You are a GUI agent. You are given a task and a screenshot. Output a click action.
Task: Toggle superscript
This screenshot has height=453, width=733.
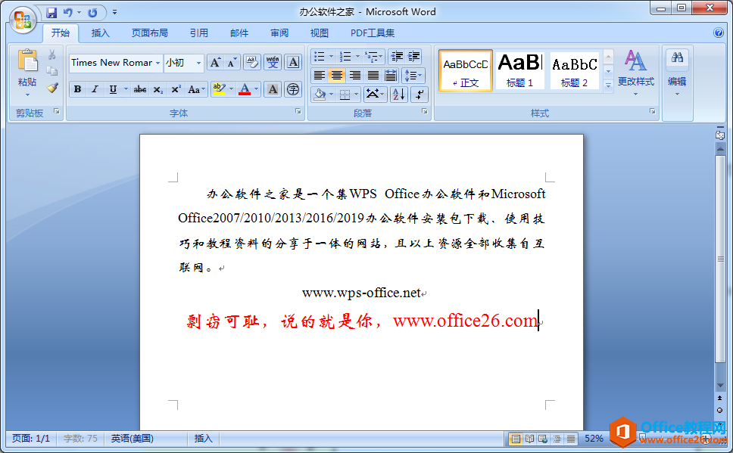(x=176, y=89)
